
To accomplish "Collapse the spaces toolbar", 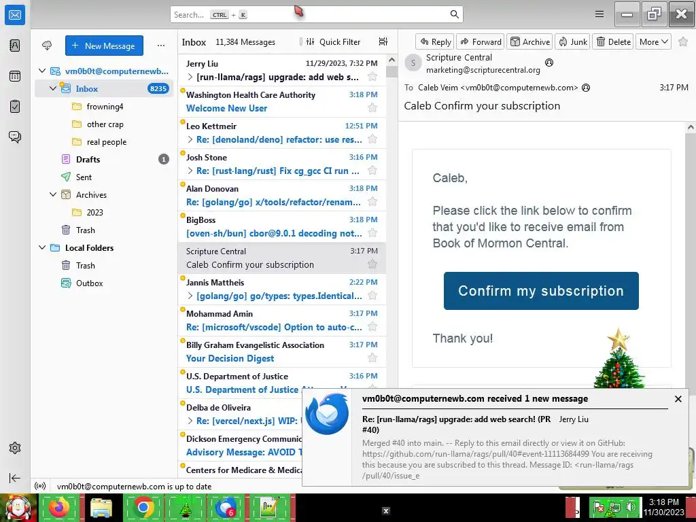I will pos(15,478).
